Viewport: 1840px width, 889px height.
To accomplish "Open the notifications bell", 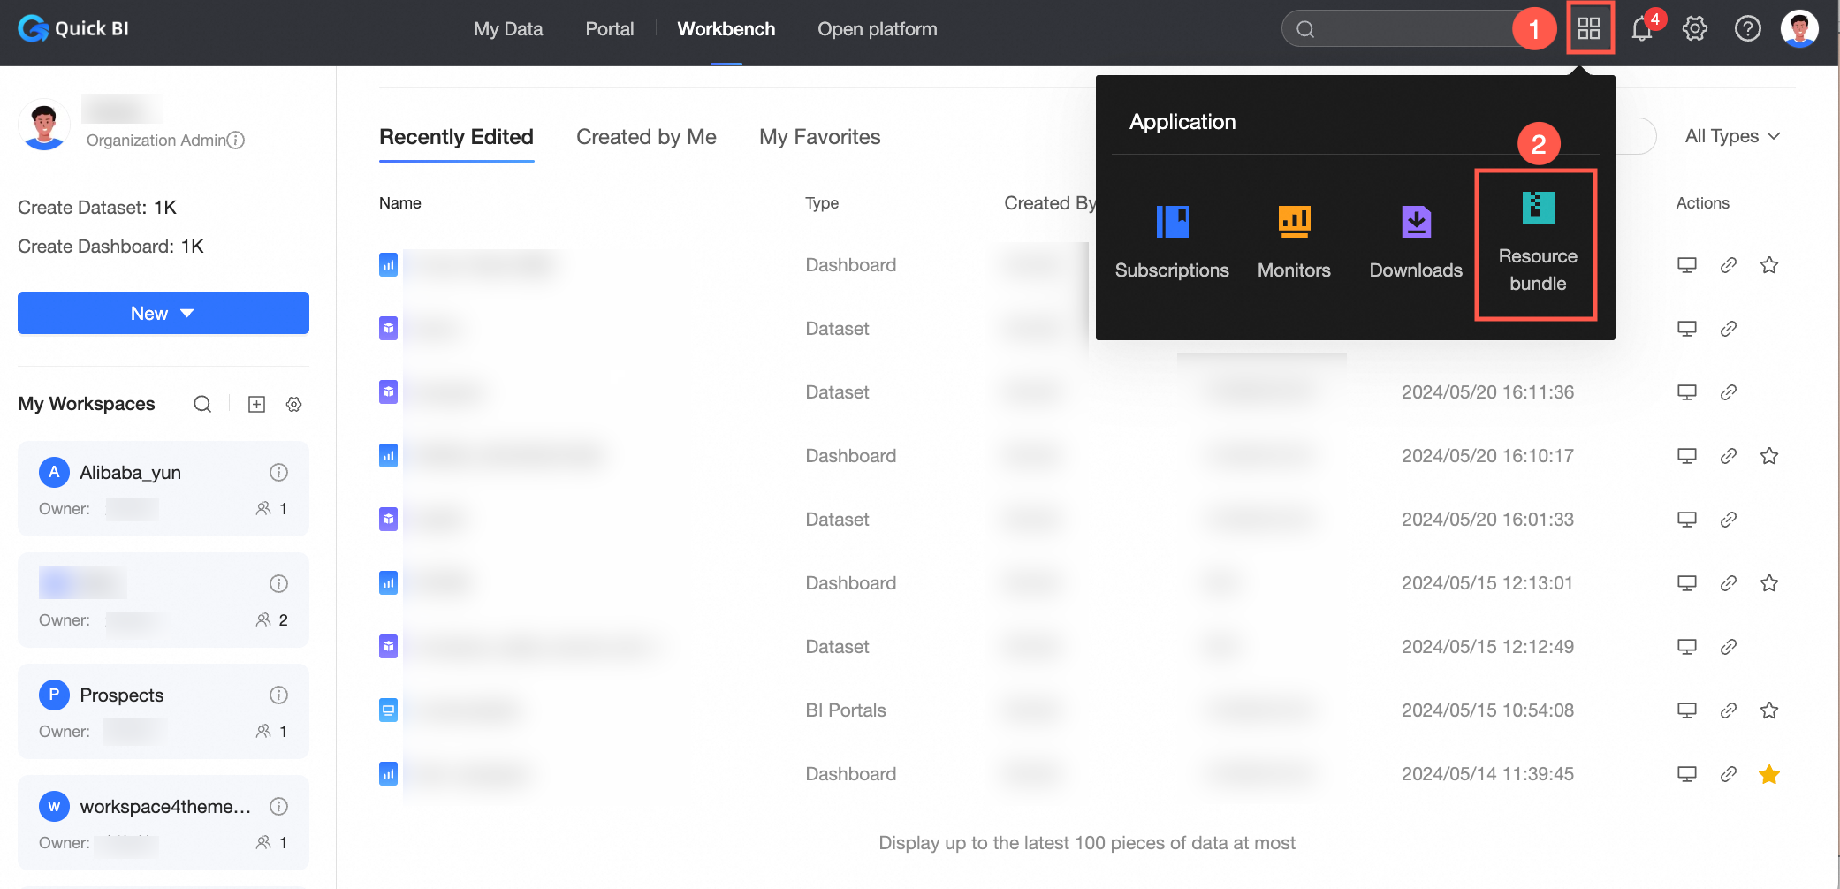I will tap(1642, 29).
